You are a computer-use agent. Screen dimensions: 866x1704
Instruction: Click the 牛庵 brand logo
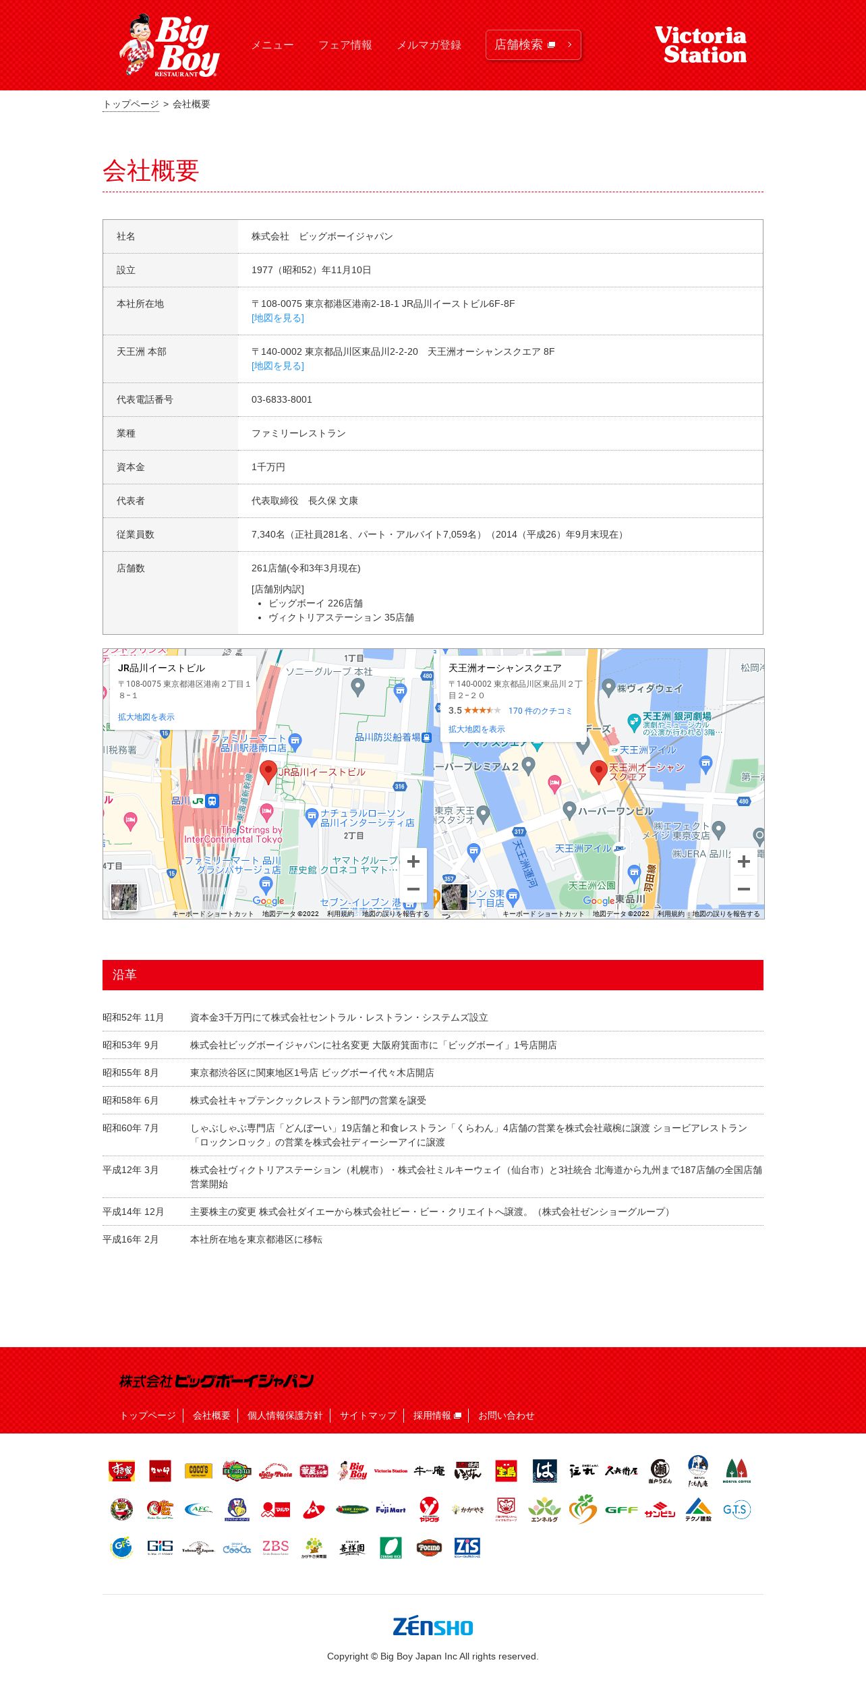(429, 1471)
